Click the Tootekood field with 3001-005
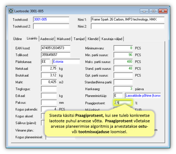Screen dimensions: 176x154 tap(51, 19)
